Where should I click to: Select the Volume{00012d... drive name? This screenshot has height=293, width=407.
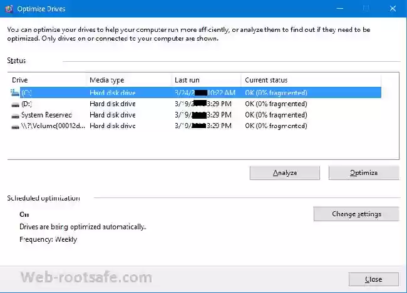click(53, 126)
